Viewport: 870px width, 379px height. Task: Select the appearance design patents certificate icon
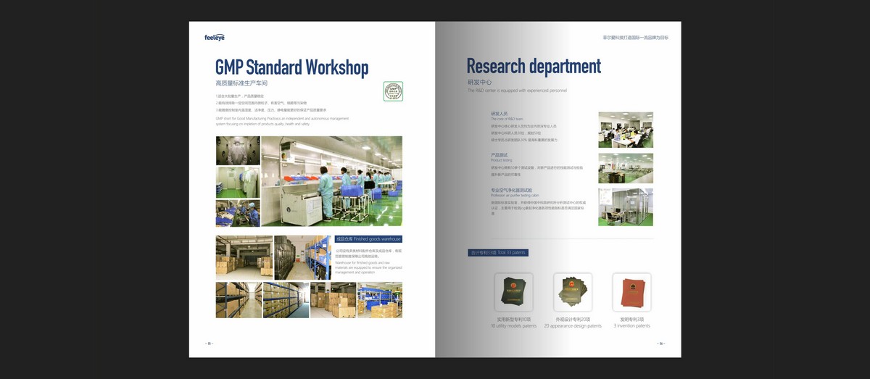point(573,292)
